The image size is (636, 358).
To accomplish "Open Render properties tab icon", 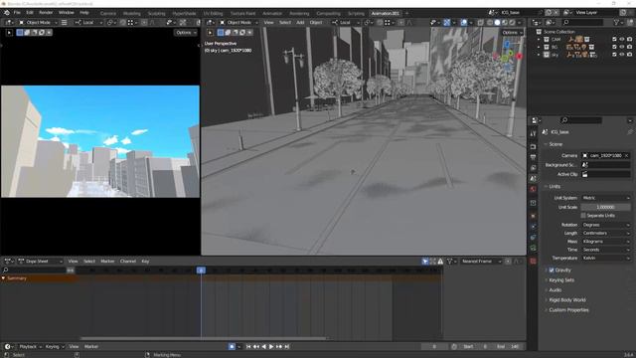I will click(533, 146).
